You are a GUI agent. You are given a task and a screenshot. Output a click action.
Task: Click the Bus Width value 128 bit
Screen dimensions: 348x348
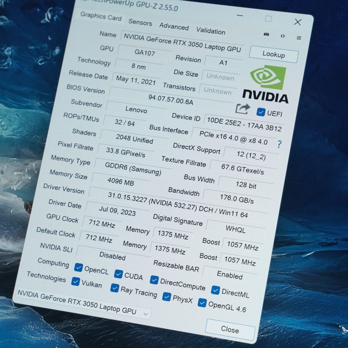(x=246, y=185)
